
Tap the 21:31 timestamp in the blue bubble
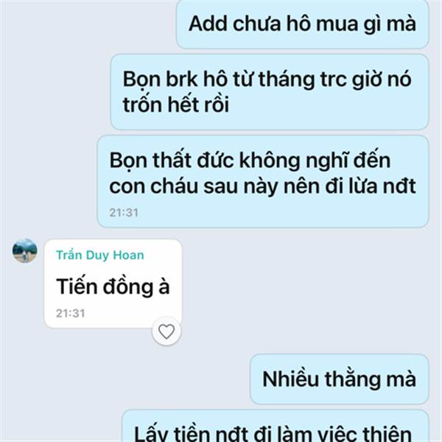pyautogui.click(x=124, y=213)
